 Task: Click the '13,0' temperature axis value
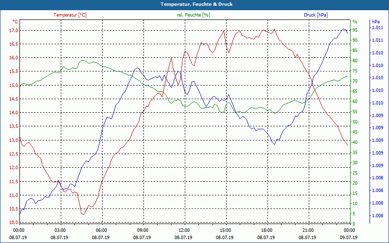click(x=14, y=140)
